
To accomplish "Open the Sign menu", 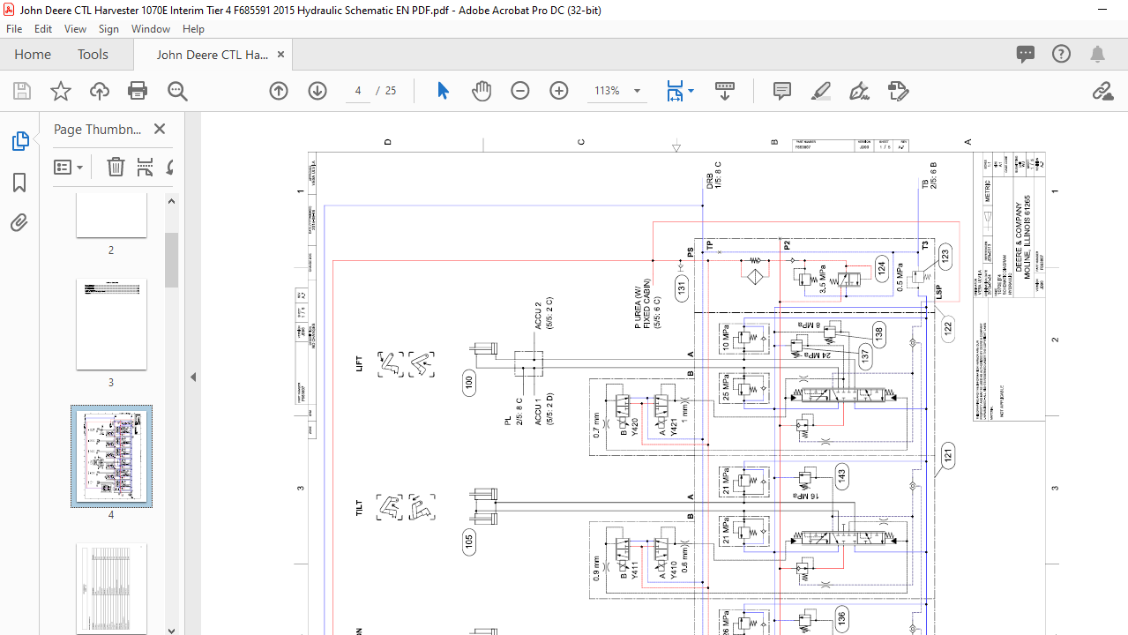I will coord(108,28).
